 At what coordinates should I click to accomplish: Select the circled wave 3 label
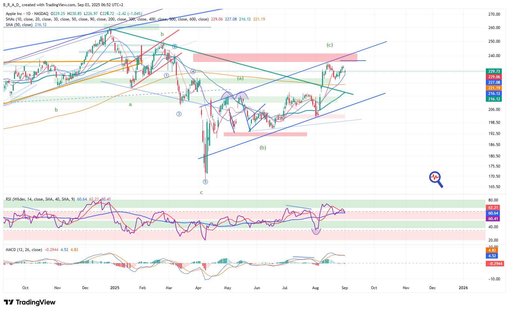pos(179,114)
